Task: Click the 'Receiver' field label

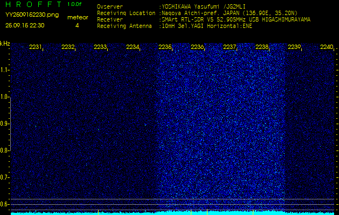Action: click(110, 20)
